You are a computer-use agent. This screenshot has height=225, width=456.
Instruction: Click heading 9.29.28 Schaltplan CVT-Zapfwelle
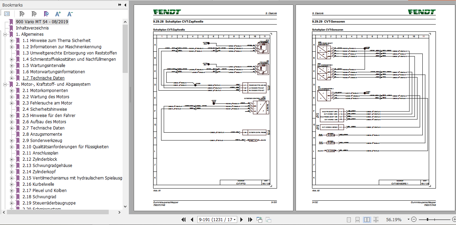click(178, 22)
